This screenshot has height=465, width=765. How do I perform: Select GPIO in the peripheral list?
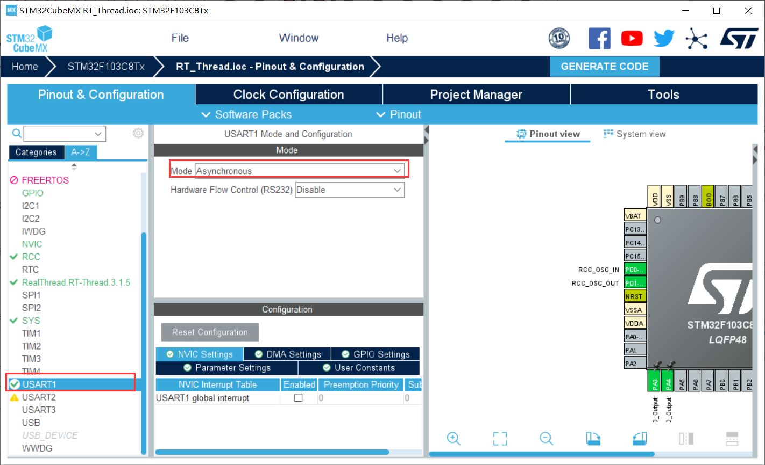tap(33, 193)
